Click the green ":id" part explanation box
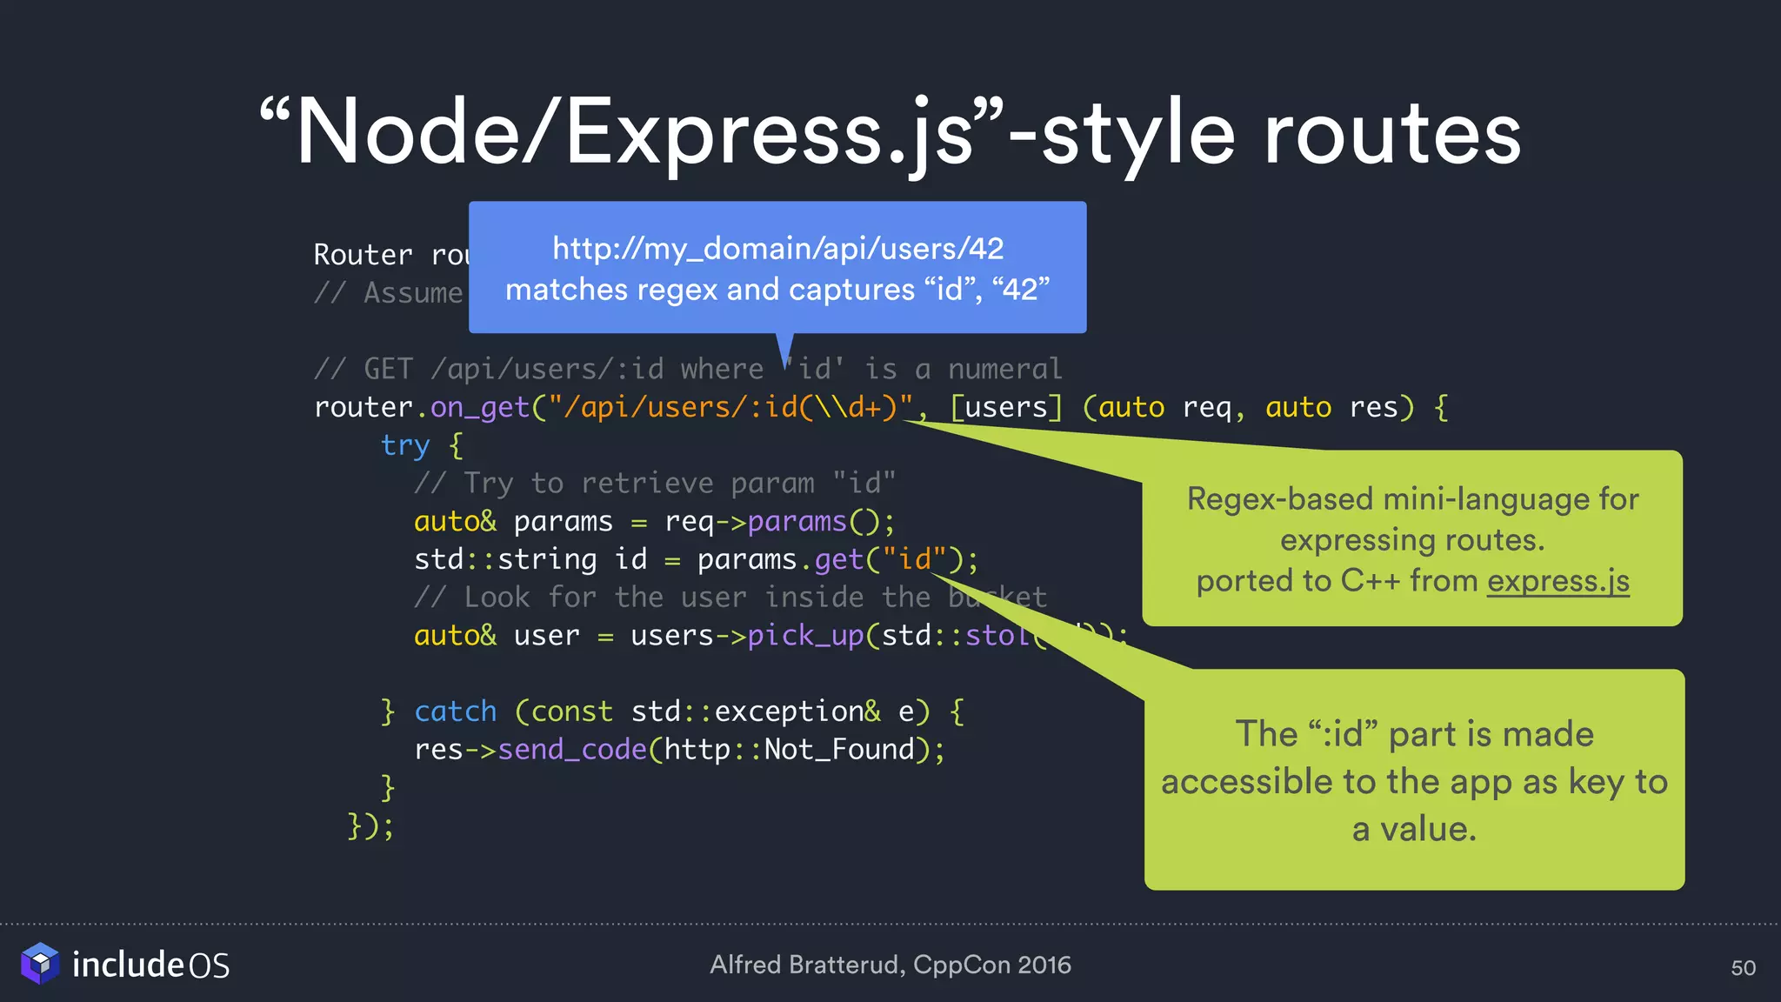This screenshot has width=1781, height=1002. [1414, 780]
